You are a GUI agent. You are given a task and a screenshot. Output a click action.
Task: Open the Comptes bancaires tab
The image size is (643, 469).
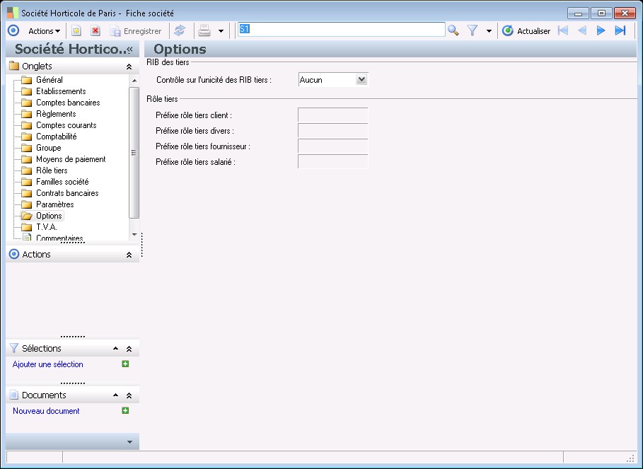(x=67, y=103)
